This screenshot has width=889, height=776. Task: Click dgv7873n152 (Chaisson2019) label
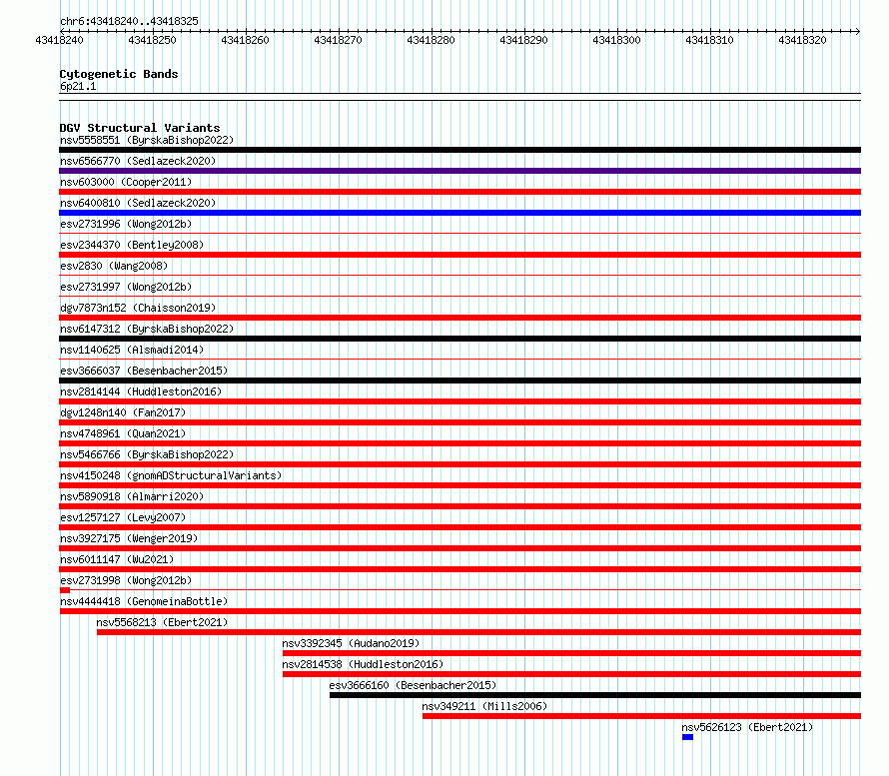point(138,308)
